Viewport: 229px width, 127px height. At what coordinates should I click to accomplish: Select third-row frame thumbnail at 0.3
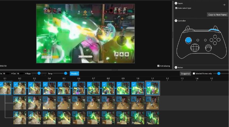35,118
